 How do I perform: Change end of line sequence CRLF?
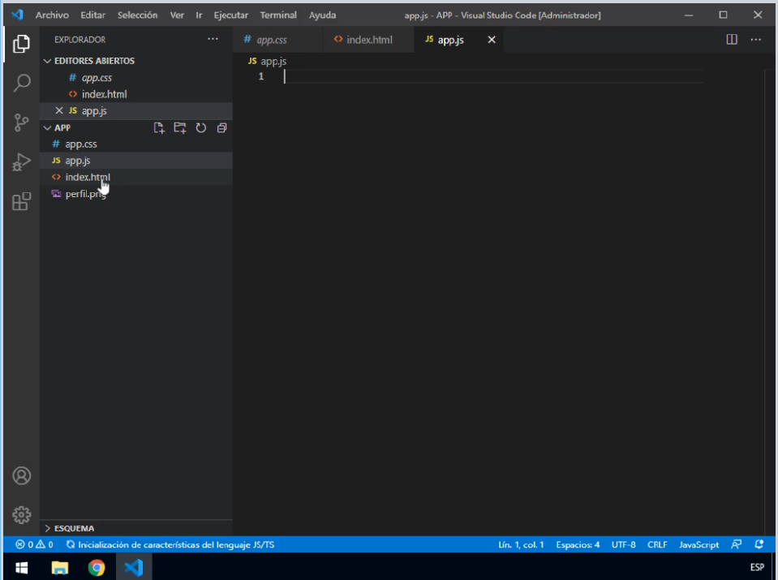[657, 544]
